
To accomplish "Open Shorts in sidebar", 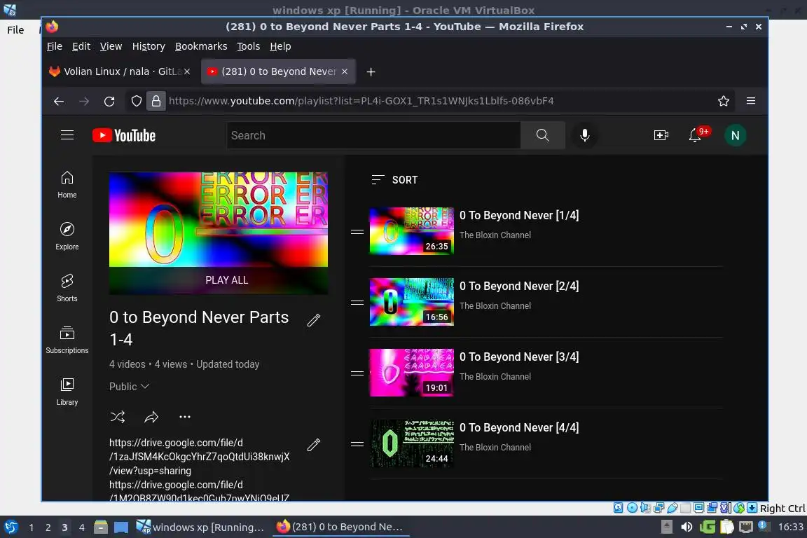I will tap(67, 288).
